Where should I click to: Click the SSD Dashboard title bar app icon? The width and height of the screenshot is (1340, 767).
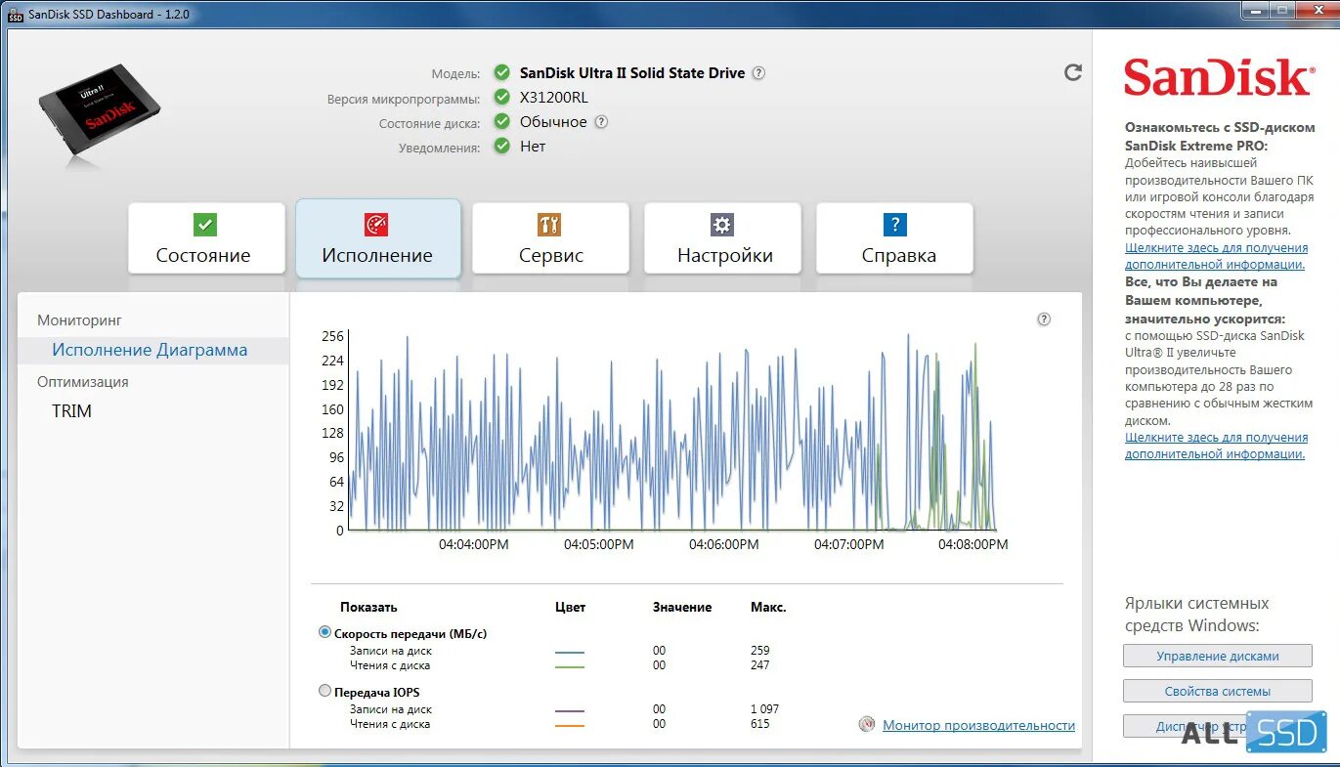(16, 14)
